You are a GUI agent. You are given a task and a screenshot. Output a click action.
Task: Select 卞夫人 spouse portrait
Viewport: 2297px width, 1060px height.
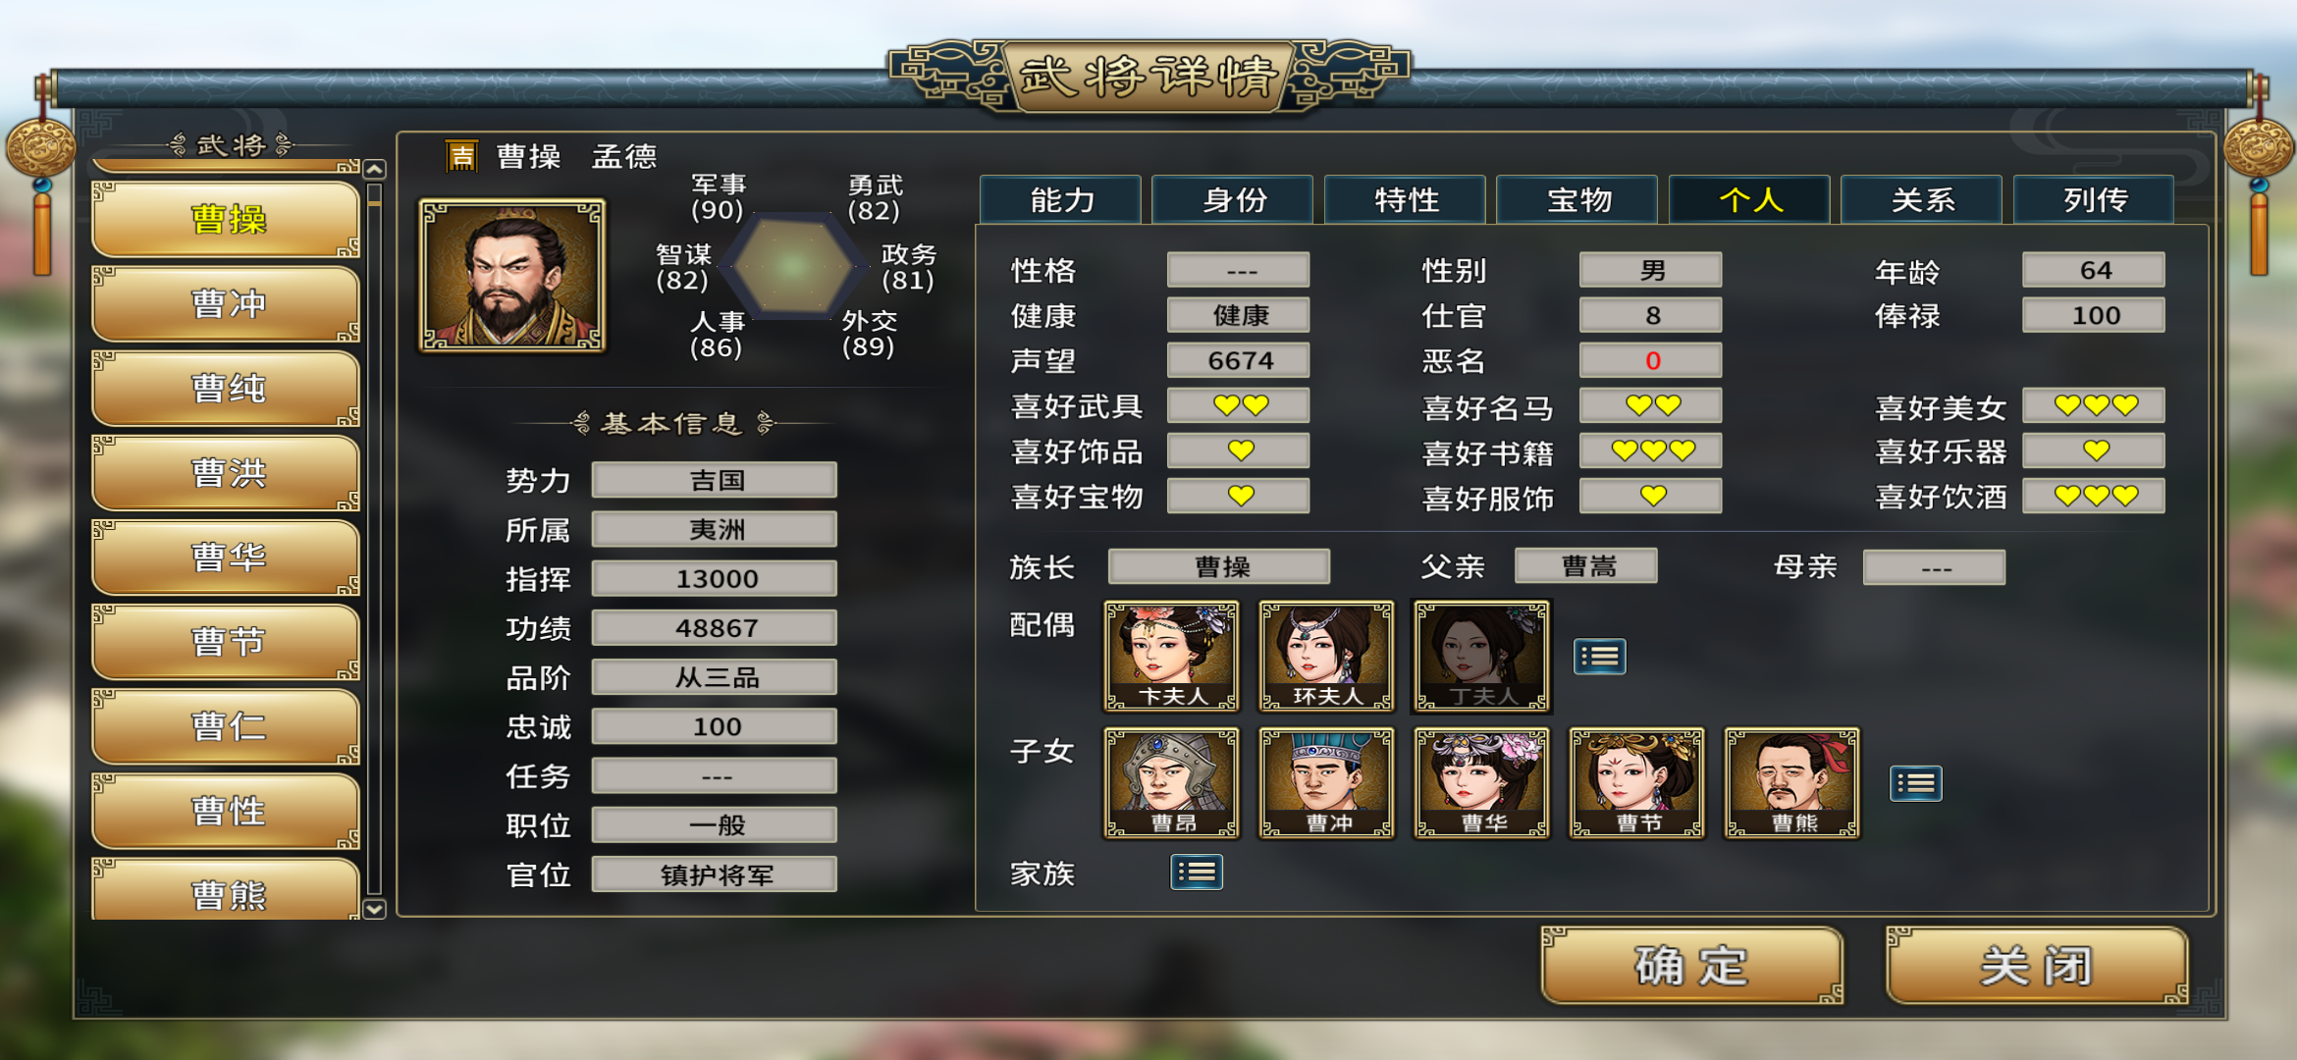[1171, 657]
